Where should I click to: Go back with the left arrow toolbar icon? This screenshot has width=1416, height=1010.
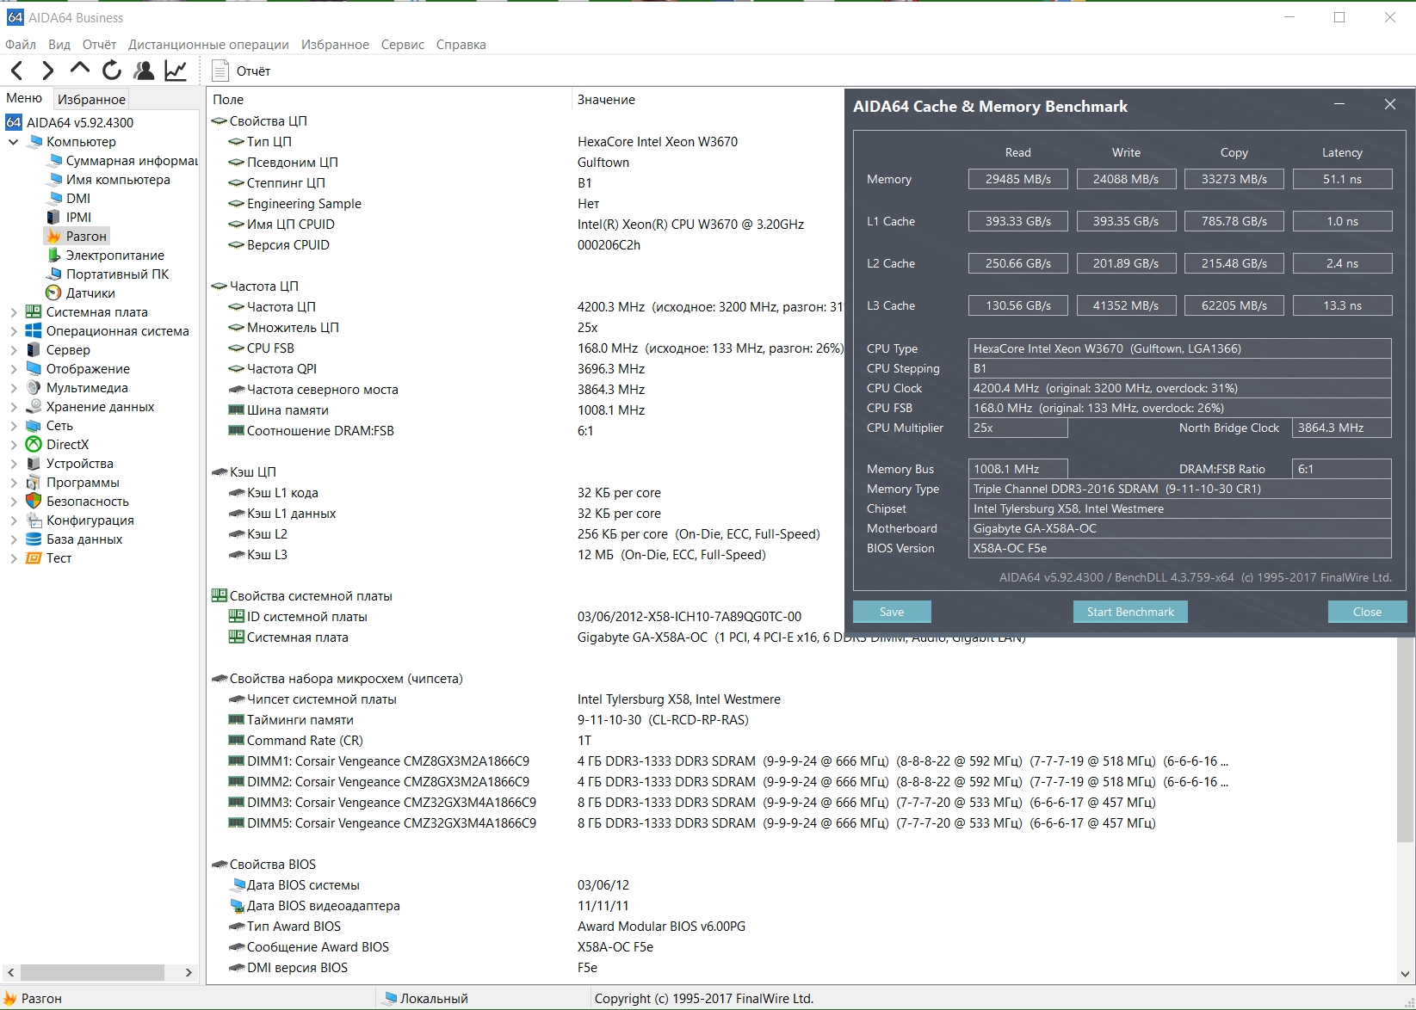pyautogui.click(x=17, y=71)
